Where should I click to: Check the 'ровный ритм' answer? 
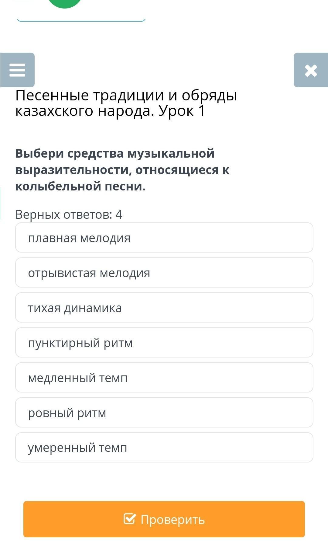(x=164, y=413)
